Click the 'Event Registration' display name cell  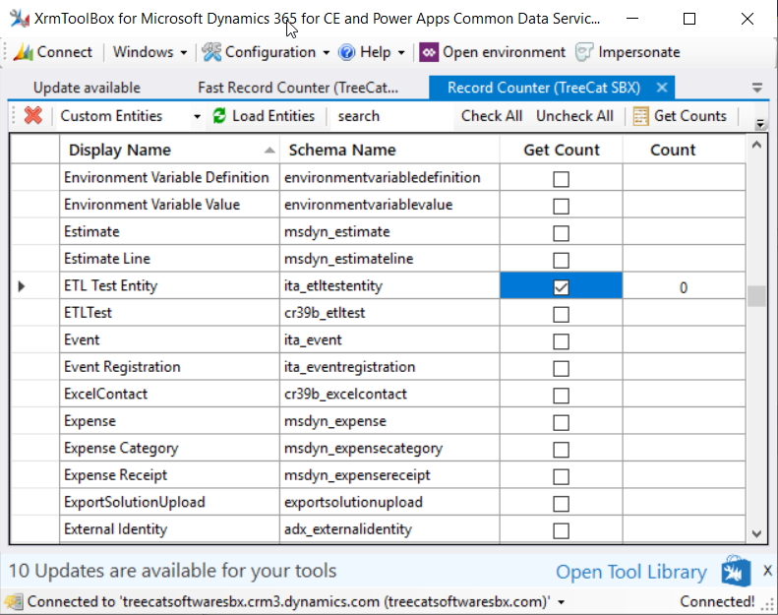(x=170, y=367)
